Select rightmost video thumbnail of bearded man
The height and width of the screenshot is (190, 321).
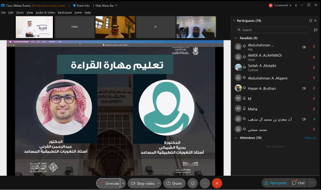(196, 27)
